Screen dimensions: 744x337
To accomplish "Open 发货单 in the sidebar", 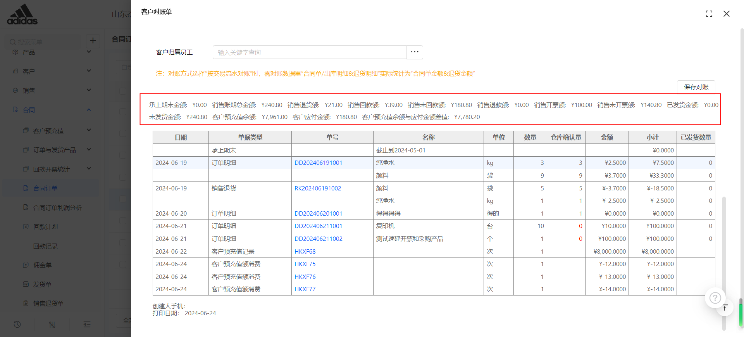I will [x=42, y=284].
